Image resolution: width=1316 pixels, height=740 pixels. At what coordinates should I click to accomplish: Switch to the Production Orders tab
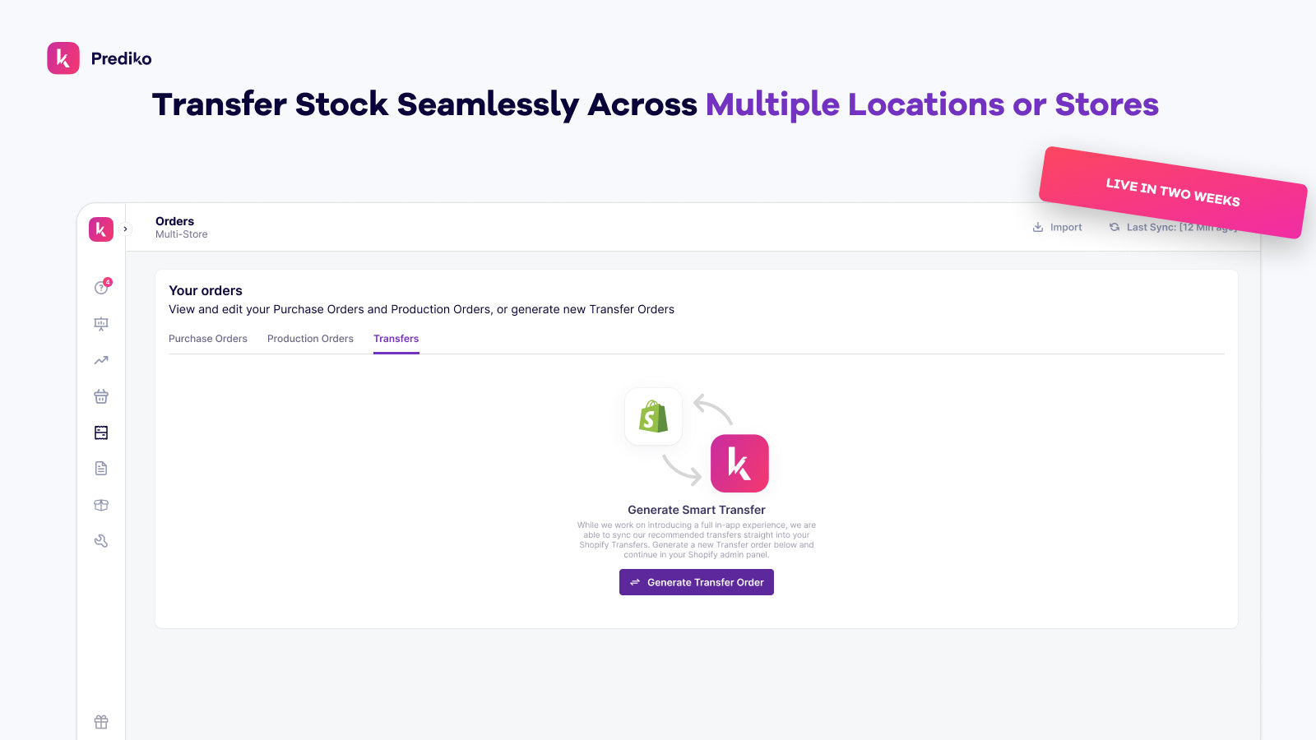coord(310,339)
